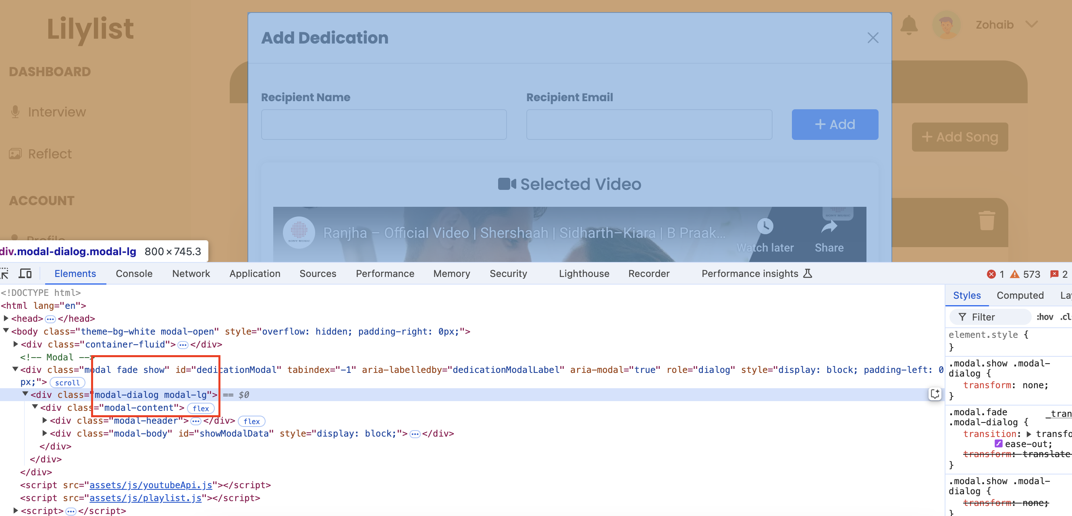This screenshot has height=516, width=1072.
Task: Open the Computed styles tab
Action: (1020, 295)
